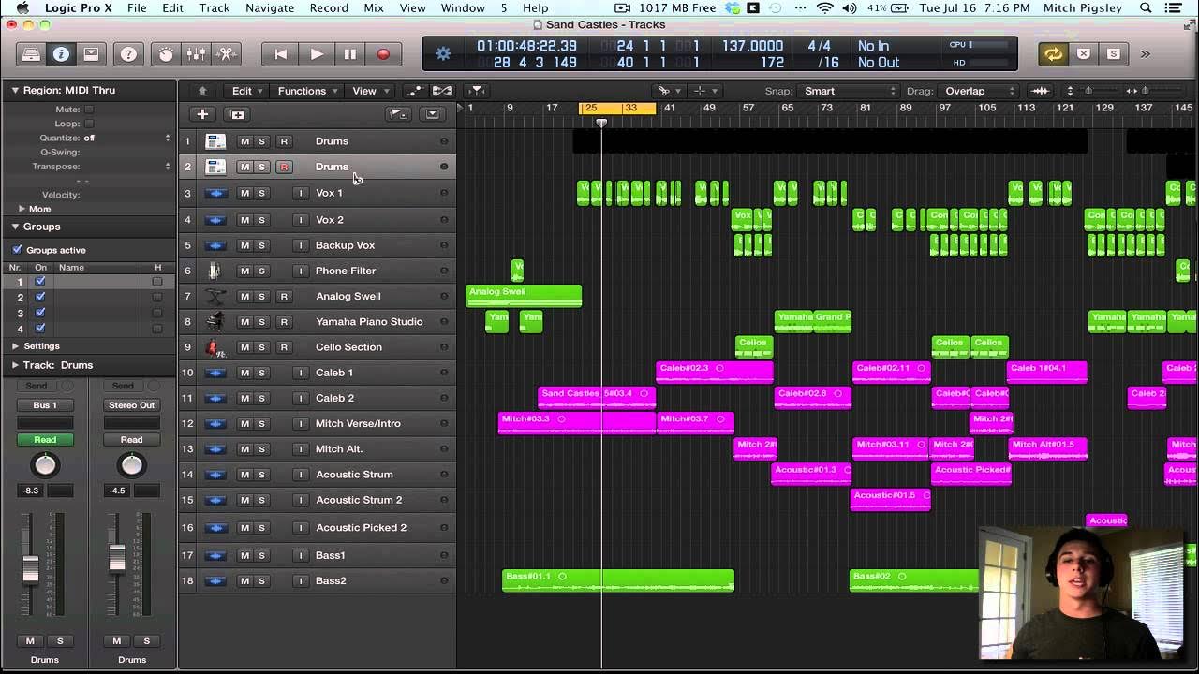Viewport: 1199px width, 674px height.
Task: Show Smart Controls knob button
Action: (x=166, y=54)
